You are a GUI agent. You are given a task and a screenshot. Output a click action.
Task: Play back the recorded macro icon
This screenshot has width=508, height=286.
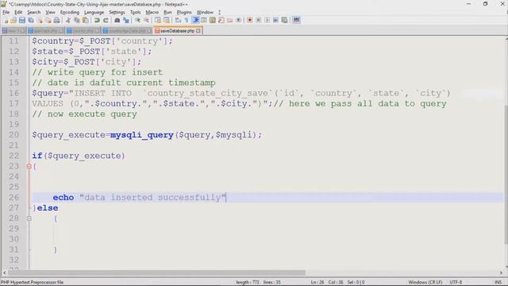click(x=267, y=20)
